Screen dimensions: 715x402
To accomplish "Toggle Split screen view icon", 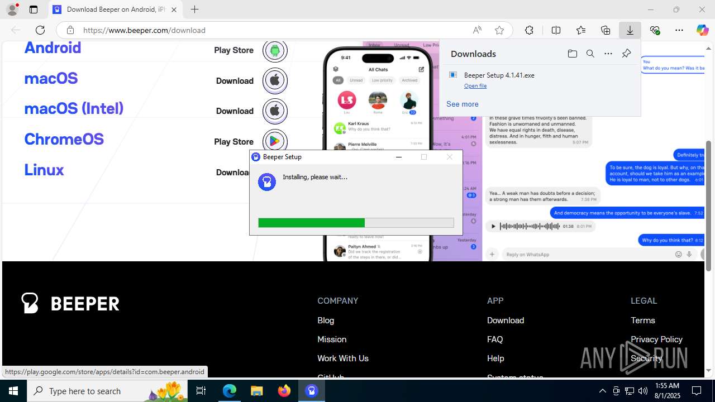I will pos(556,30).
